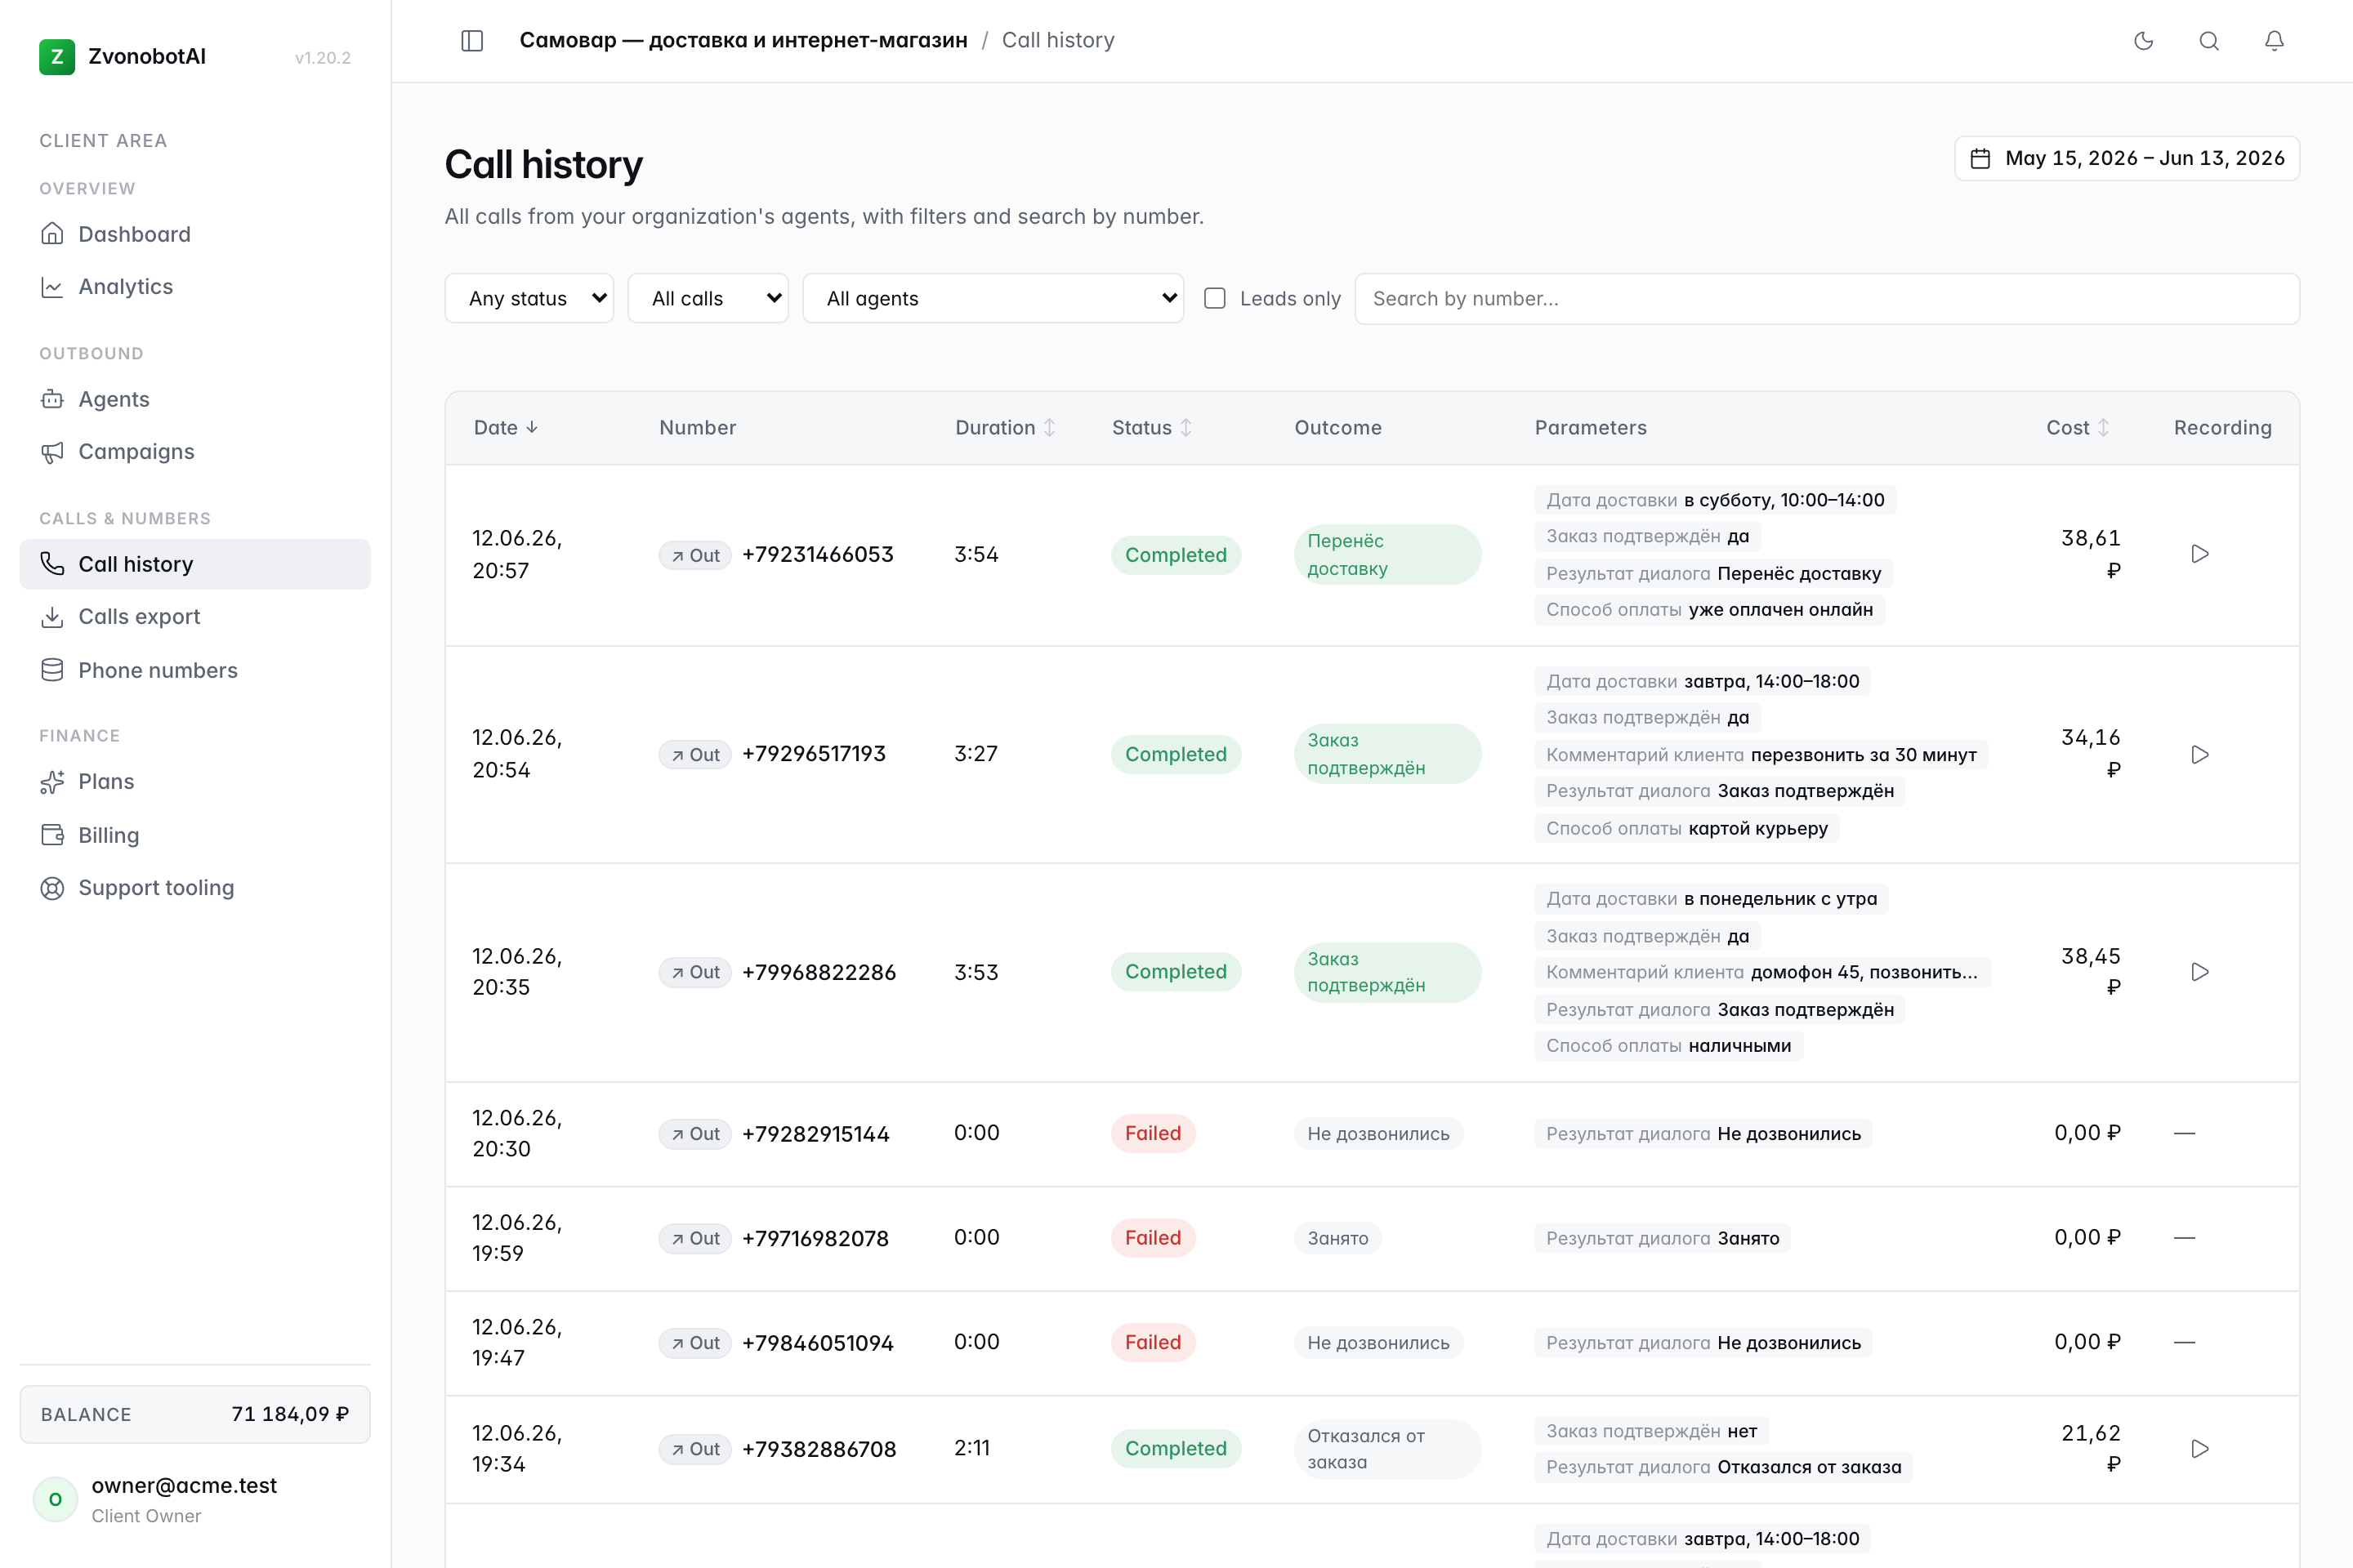Click Failed status for 19:59 call
Screen dimensions: 2353x1568
(1153, 1238)
